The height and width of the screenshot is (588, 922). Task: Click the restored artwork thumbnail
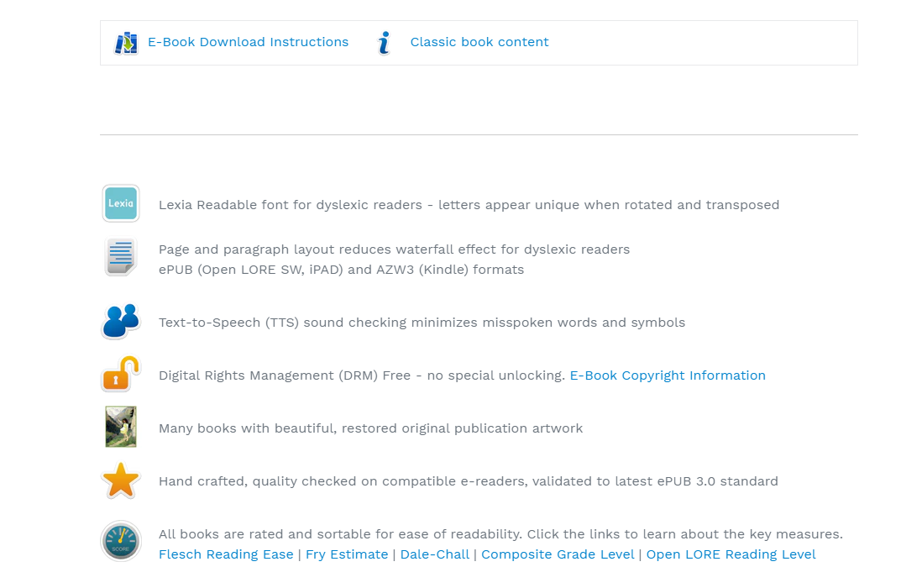tap(121, 427)
